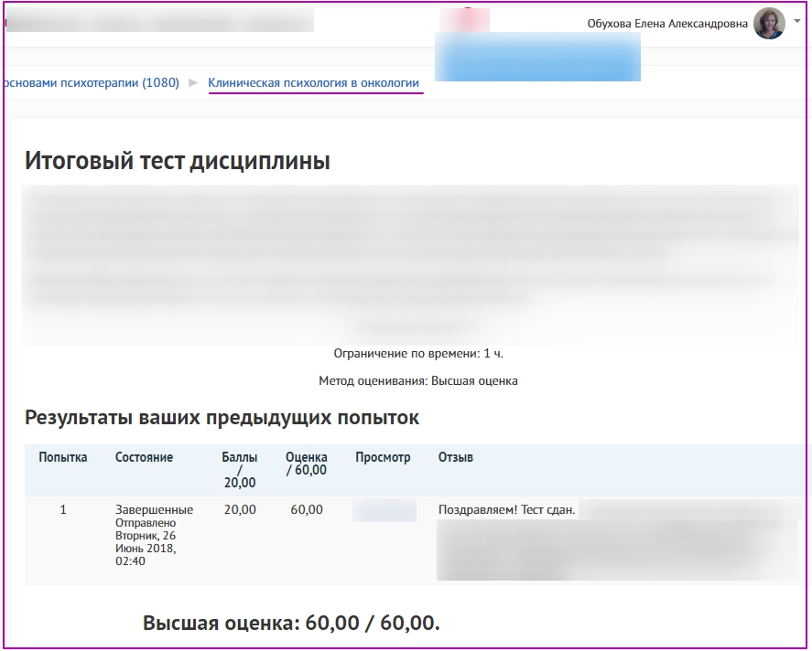
Task: Click the Просмотр column header
Action: click(x=383, y=457)
